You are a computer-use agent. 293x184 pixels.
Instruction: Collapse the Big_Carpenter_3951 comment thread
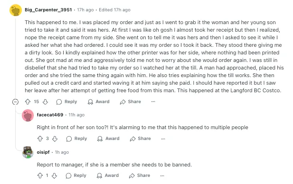pyautogui.click(x=15, y=102)
